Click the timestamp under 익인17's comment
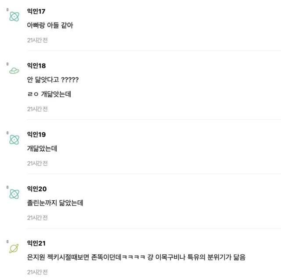 [x=37, y=40]
